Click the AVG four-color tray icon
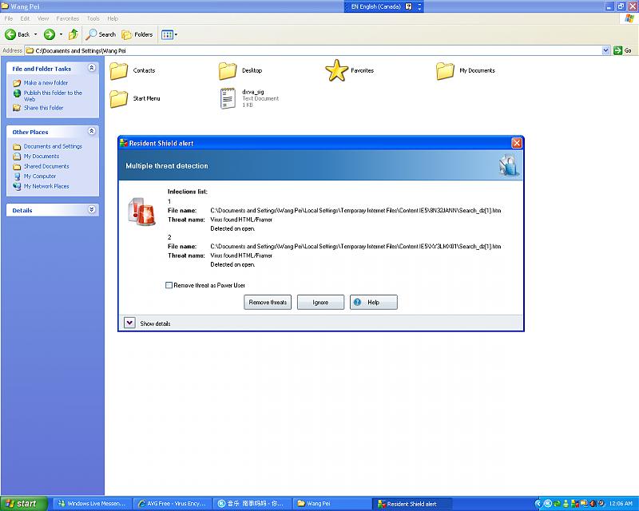 point(575,504)
